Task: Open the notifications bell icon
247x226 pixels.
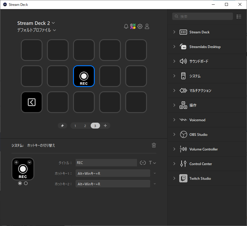Action: (126, 26)
